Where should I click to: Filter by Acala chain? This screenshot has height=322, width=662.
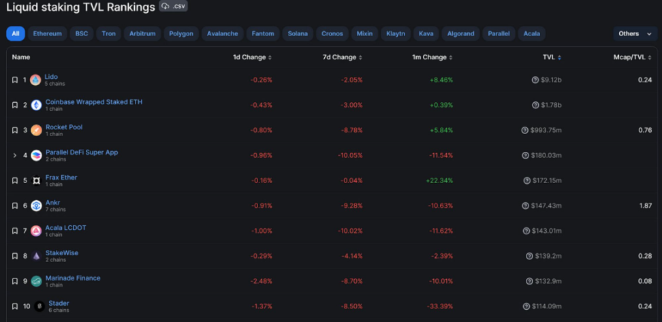tap(531, 34)
